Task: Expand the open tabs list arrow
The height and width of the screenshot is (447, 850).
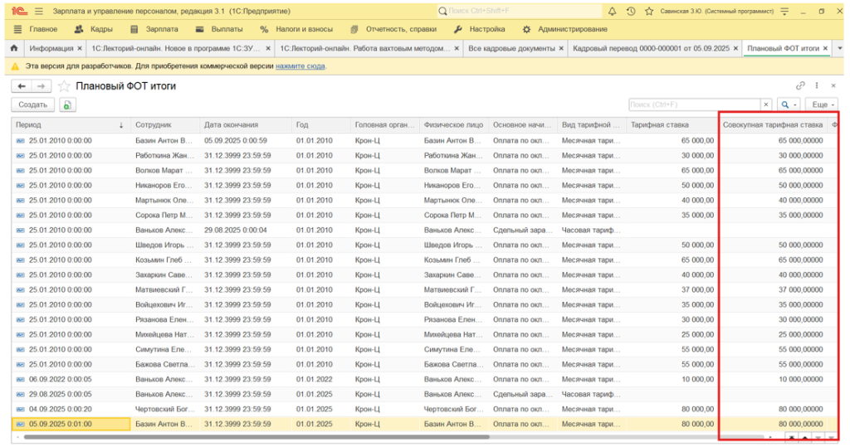Action: 839,48
